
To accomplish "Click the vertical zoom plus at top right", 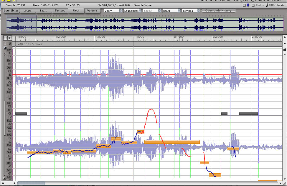I will 284,38.
